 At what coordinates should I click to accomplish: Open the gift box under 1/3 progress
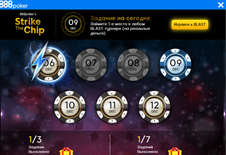click(x=66, y=151)
